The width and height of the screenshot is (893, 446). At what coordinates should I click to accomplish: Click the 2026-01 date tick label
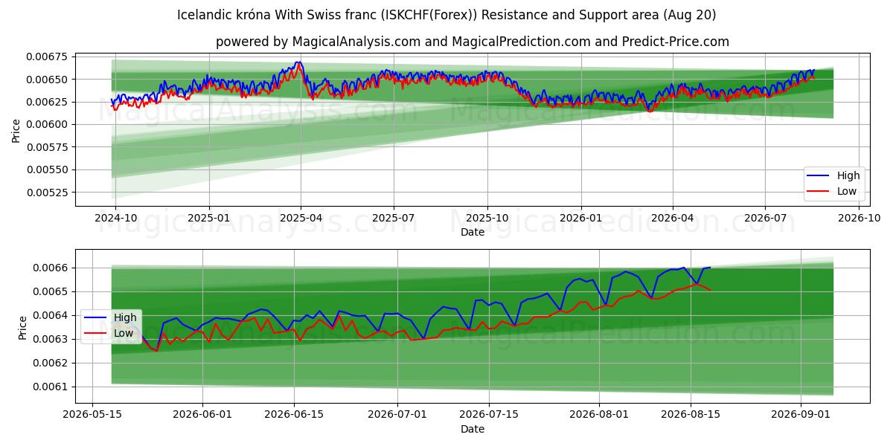point(580,219)
